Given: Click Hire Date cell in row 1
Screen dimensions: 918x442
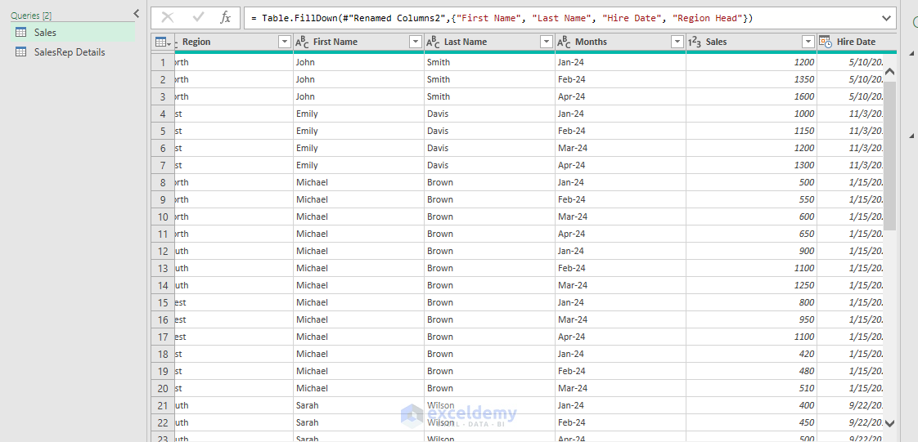Looking at the screenshot, I should click(x=850, y=62).
